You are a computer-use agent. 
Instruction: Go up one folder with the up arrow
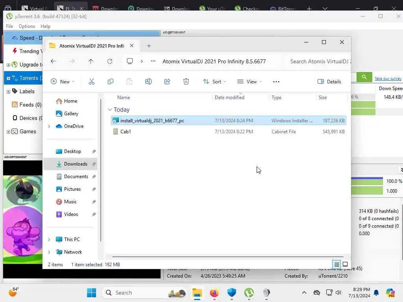91,61
